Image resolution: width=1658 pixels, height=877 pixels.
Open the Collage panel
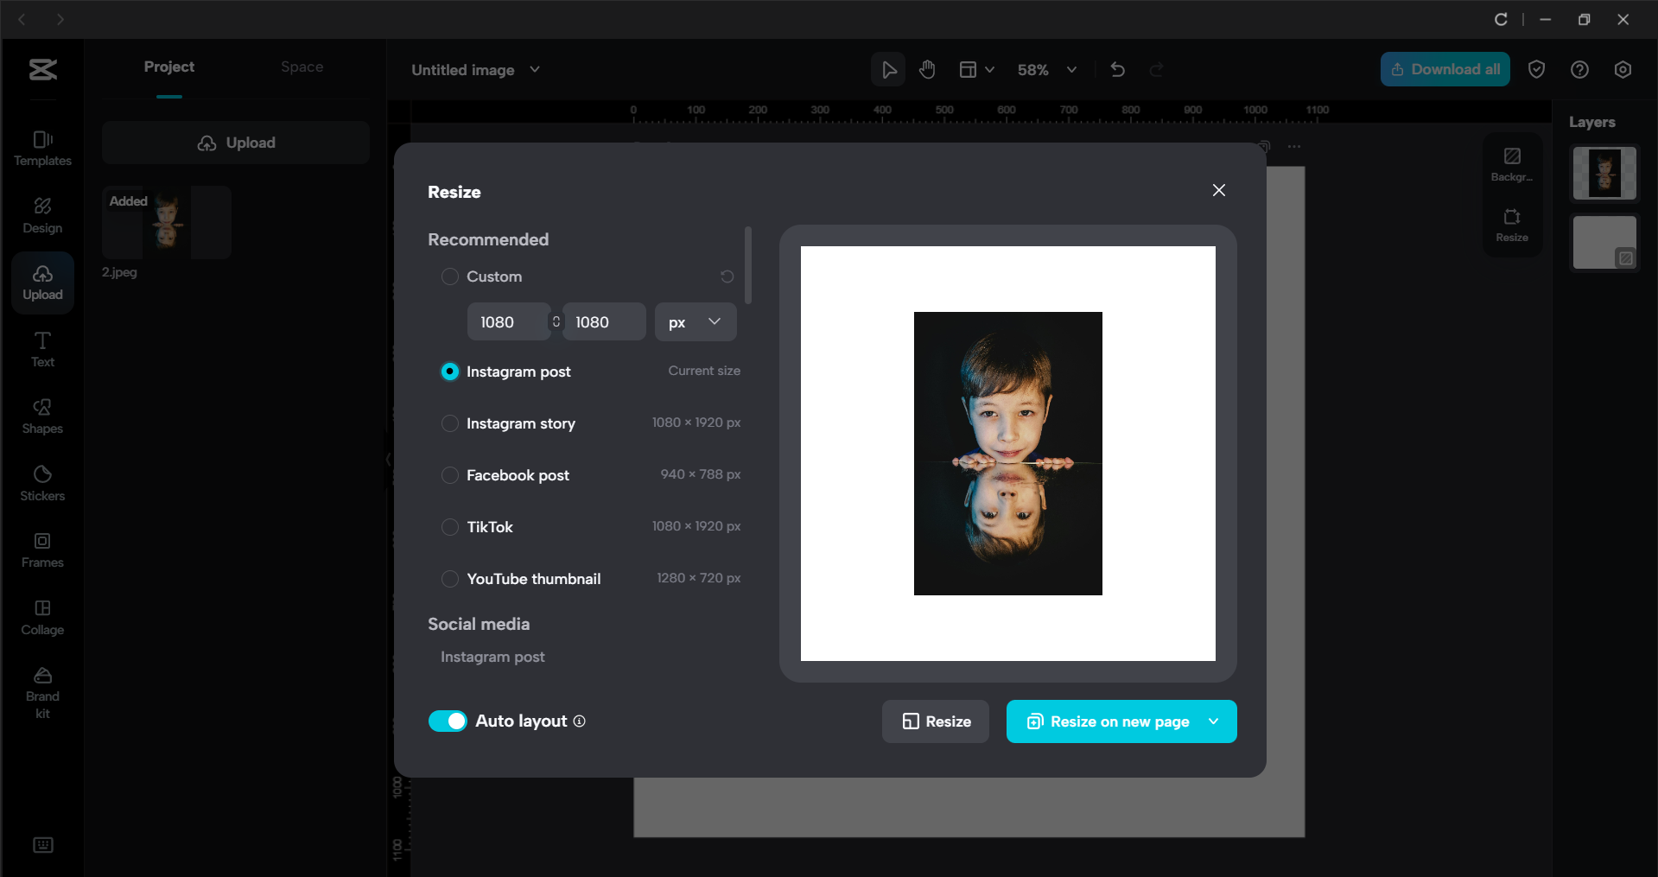point(41,617)
